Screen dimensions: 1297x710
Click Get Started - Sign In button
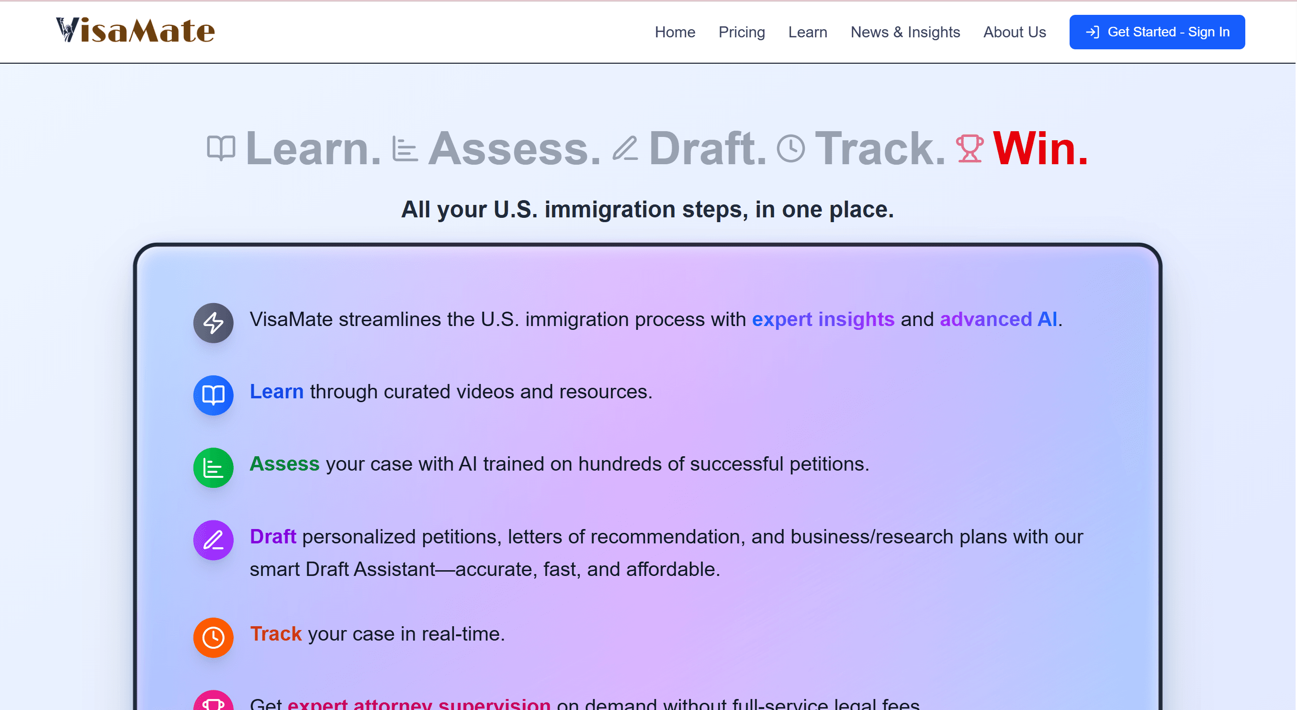[x=1157, y=32]
